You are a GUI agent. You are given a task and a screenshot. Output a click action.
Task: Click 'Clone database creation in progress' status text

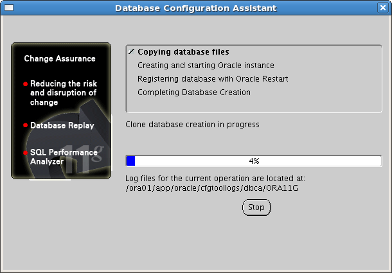pos(192,124)
